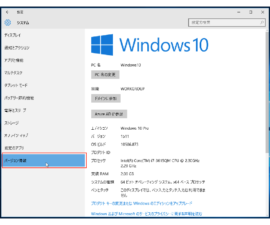Viewport: 270px width, 225px height.
Task: Focus the 設定の検索 search field
Action: point(227,22)
